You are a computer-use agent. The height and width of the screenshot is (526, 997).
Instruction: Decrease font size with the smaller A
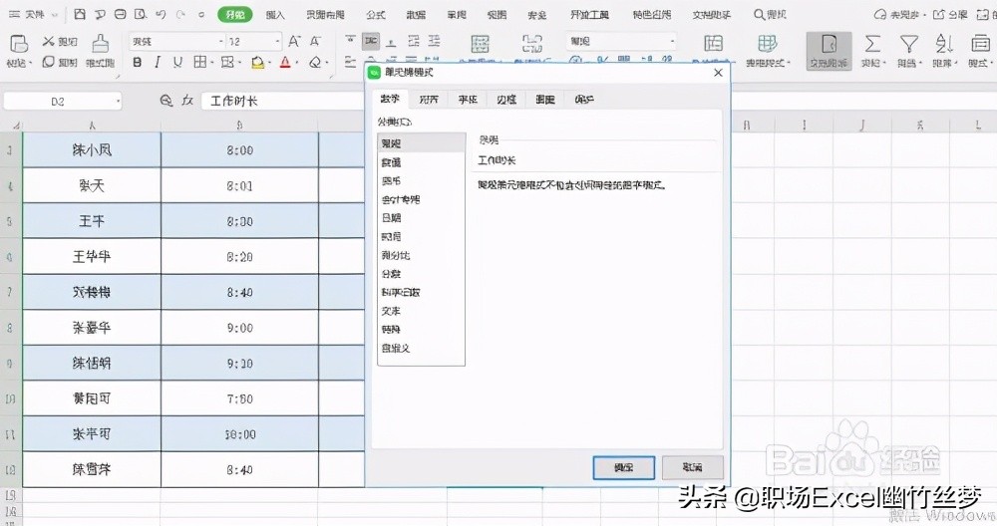point(315,41)
